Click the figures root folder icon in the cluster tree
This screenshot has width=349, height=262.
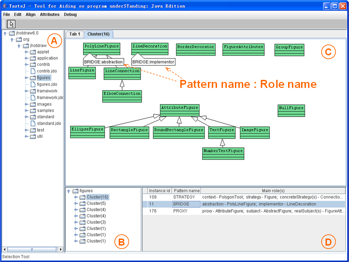pos(76,191)
